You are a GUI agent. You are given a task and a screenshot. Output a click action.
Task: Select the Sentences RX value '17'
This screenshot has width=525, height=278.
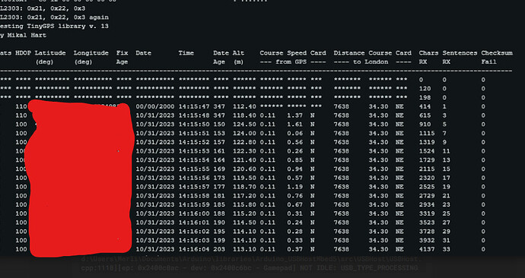click(447, 178)
